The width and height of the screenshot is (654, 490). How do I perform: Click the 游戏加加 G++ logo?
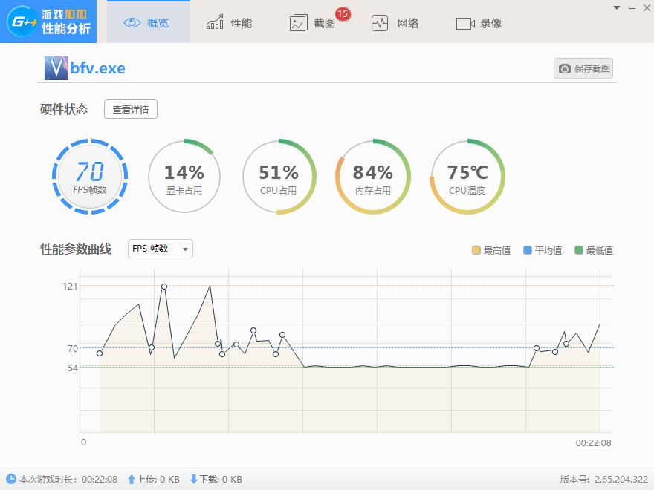click(22, 22)
